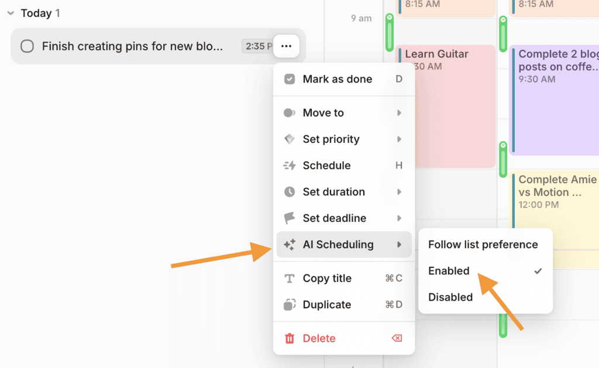Screen dimensions: 599x368
Task: Click the Delete trash can icon
Action: (289, 338)
